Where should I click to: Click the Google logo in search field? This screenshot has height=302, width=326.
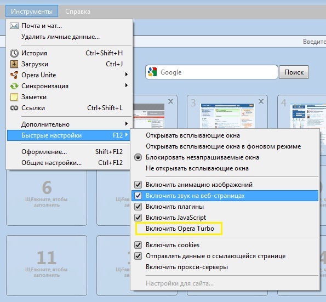[x=152, y=72]
